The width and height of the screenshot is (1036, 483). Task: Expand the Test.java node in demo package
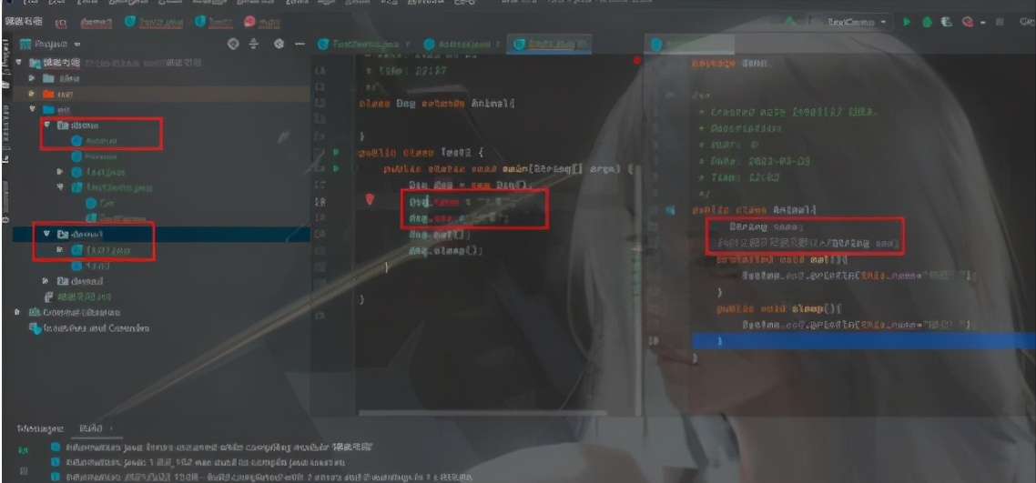point(60,172)
